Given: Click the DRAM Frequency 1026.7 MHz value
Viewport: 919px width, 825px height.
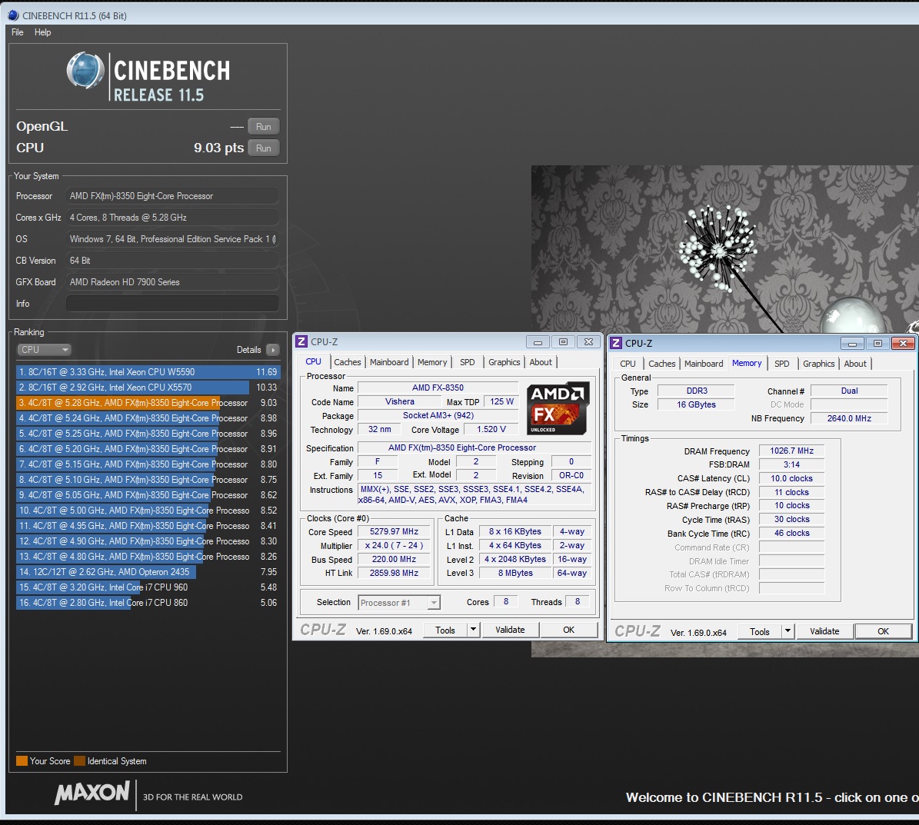Looking at the screenshot, I should 791,451.
